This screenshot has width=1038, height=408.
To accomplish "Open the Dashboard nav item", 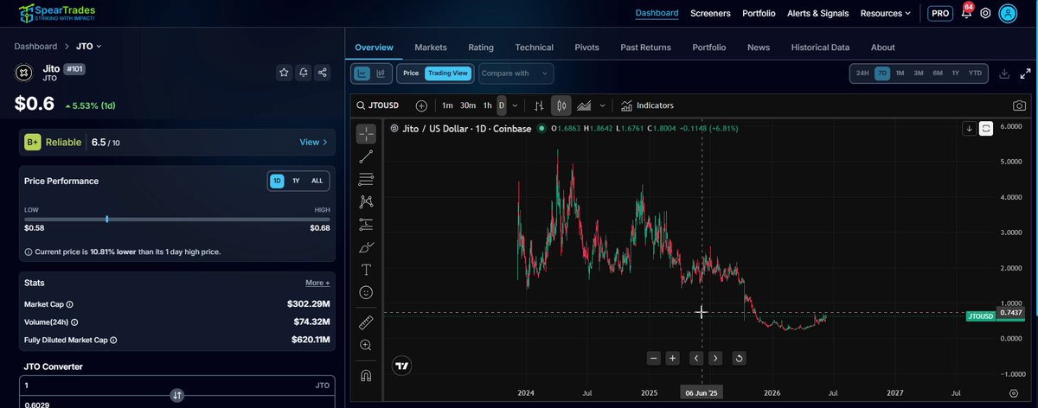I will click(657, 13).
